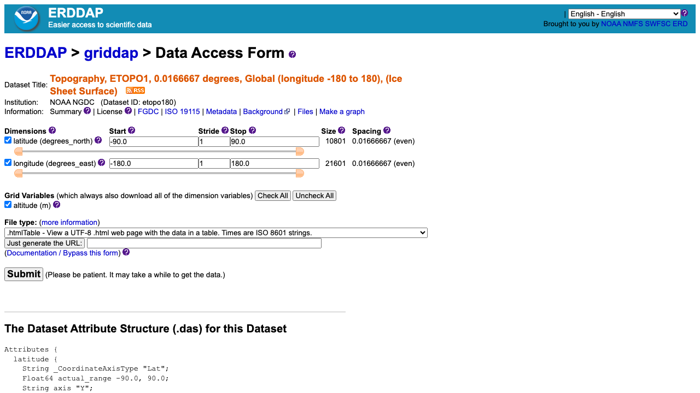Click help icon next to altitude (m)
The image size is (700, 393).
tap(56, 205)
